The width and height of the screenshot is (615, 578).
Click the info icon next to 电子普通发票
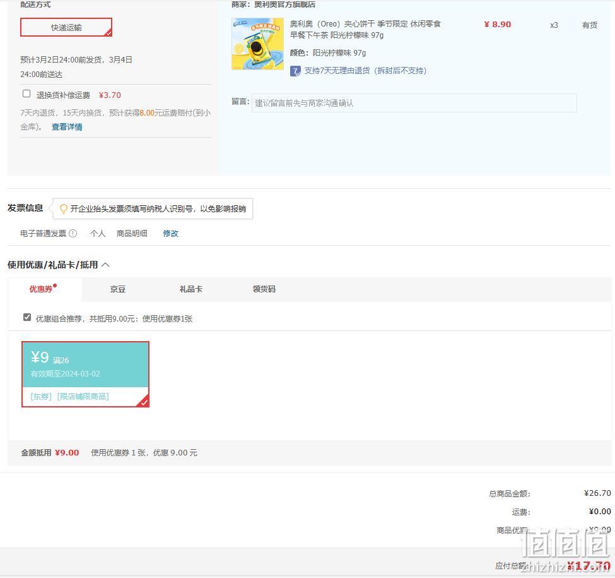(73, 234)
